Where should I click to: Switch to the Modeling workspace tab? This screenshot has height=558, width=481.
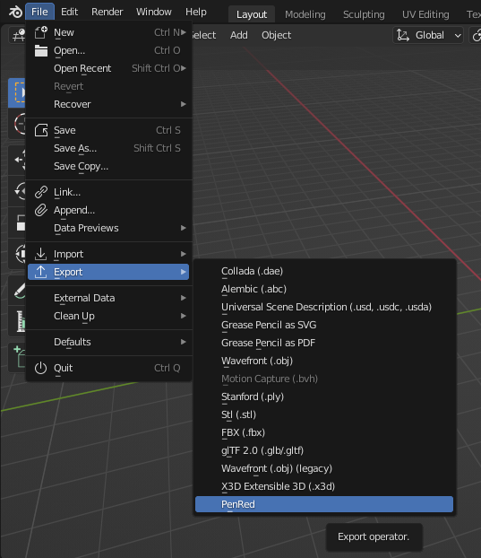[305, 14]
